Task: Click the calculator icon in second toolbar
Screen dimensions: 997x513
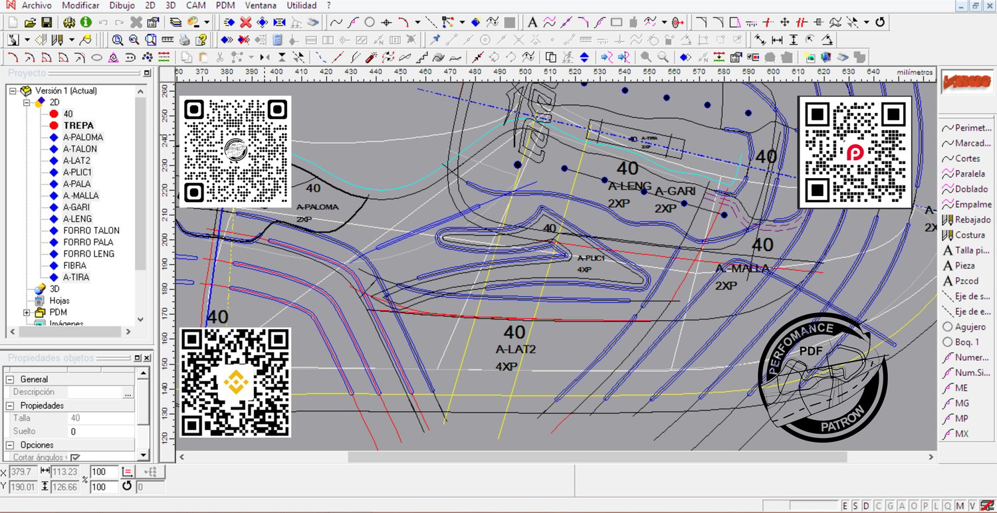Action: point(277,39)
